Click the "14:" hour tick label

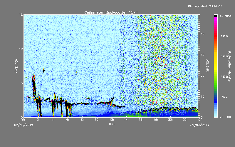point(127,120)
